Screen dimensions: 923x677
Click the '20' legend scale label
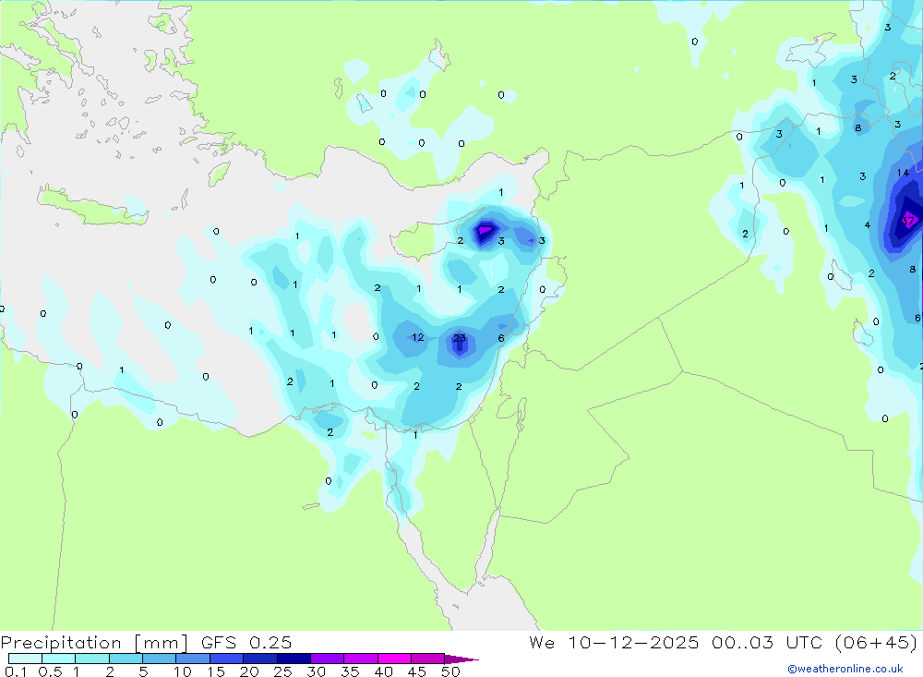tap(249, 671)
